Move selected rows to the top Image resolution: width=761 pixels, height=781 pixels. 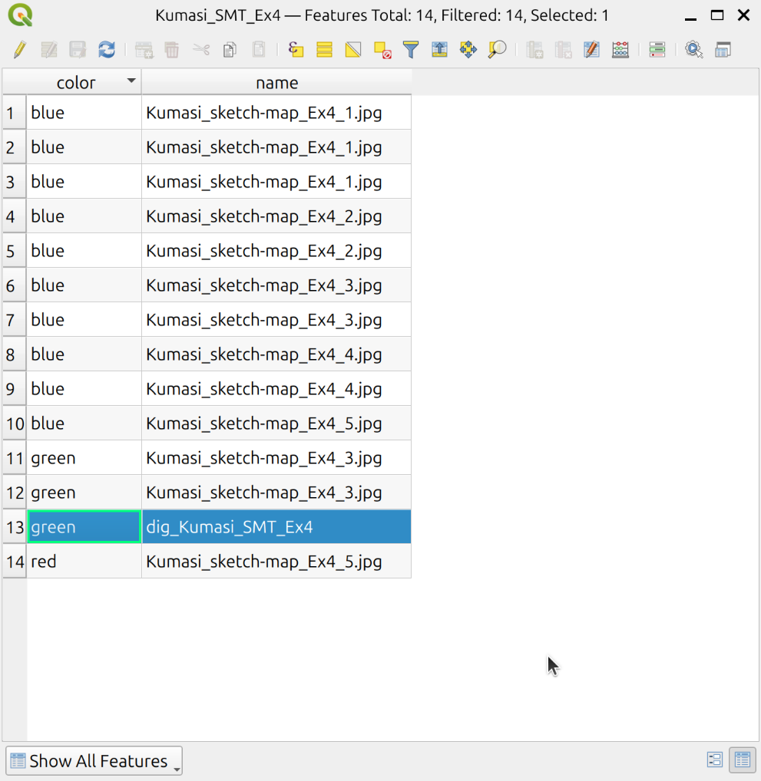point(439,50)
